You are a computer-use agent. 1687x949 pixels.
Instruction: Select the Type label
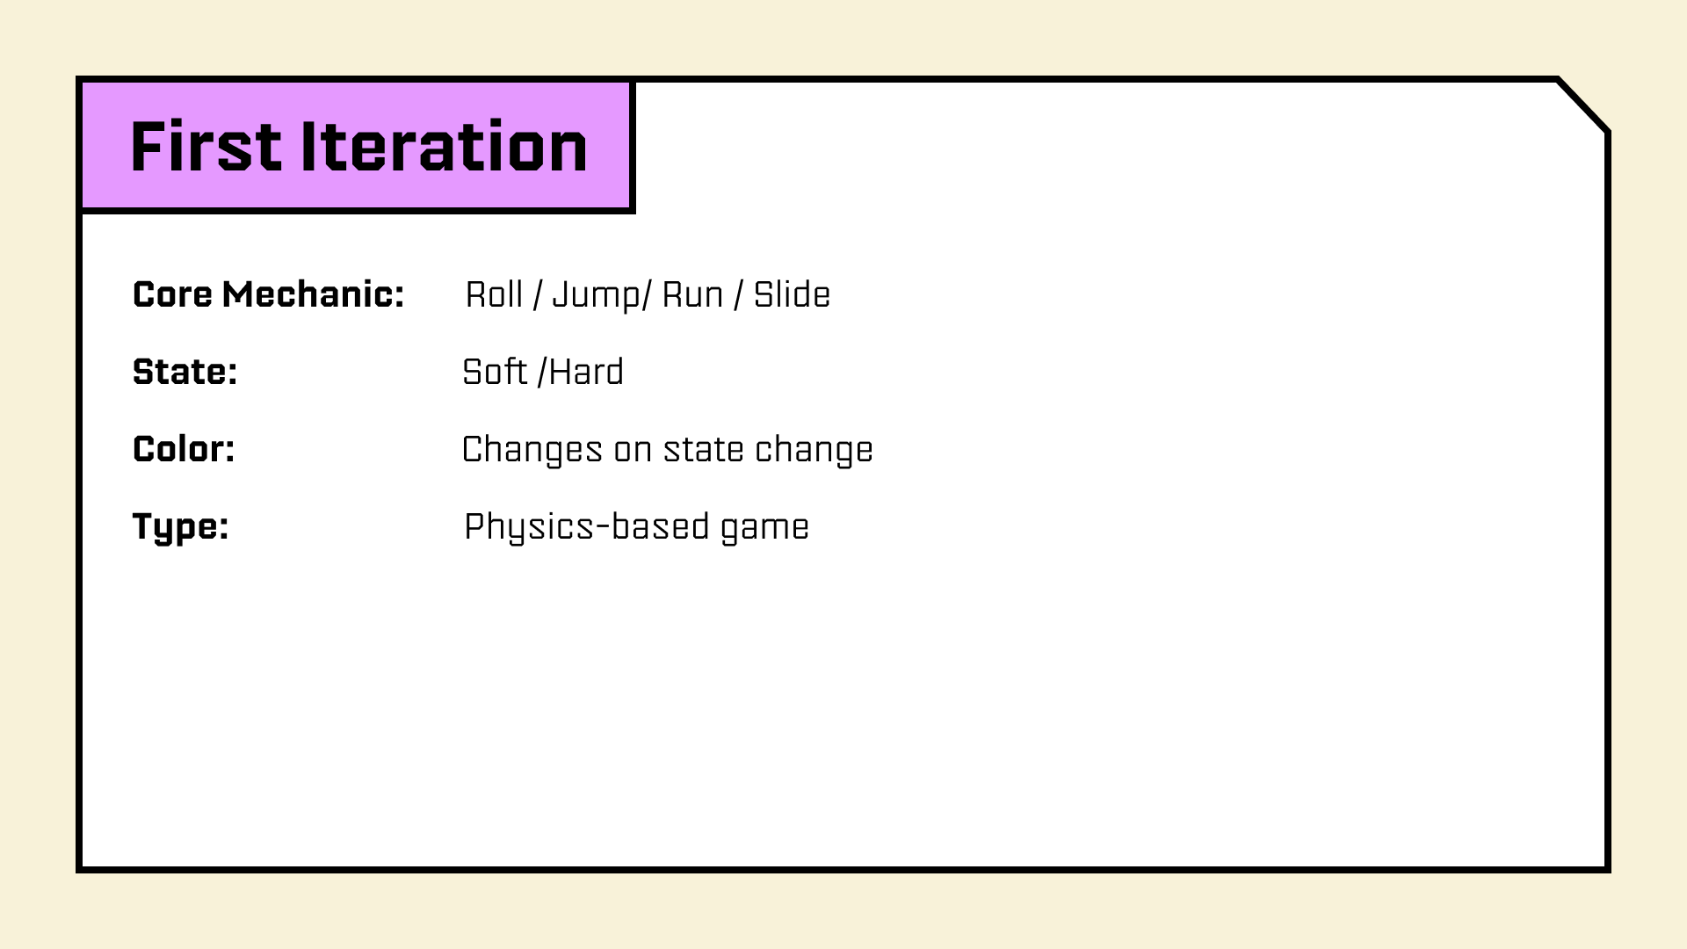[x=180, y=526]
